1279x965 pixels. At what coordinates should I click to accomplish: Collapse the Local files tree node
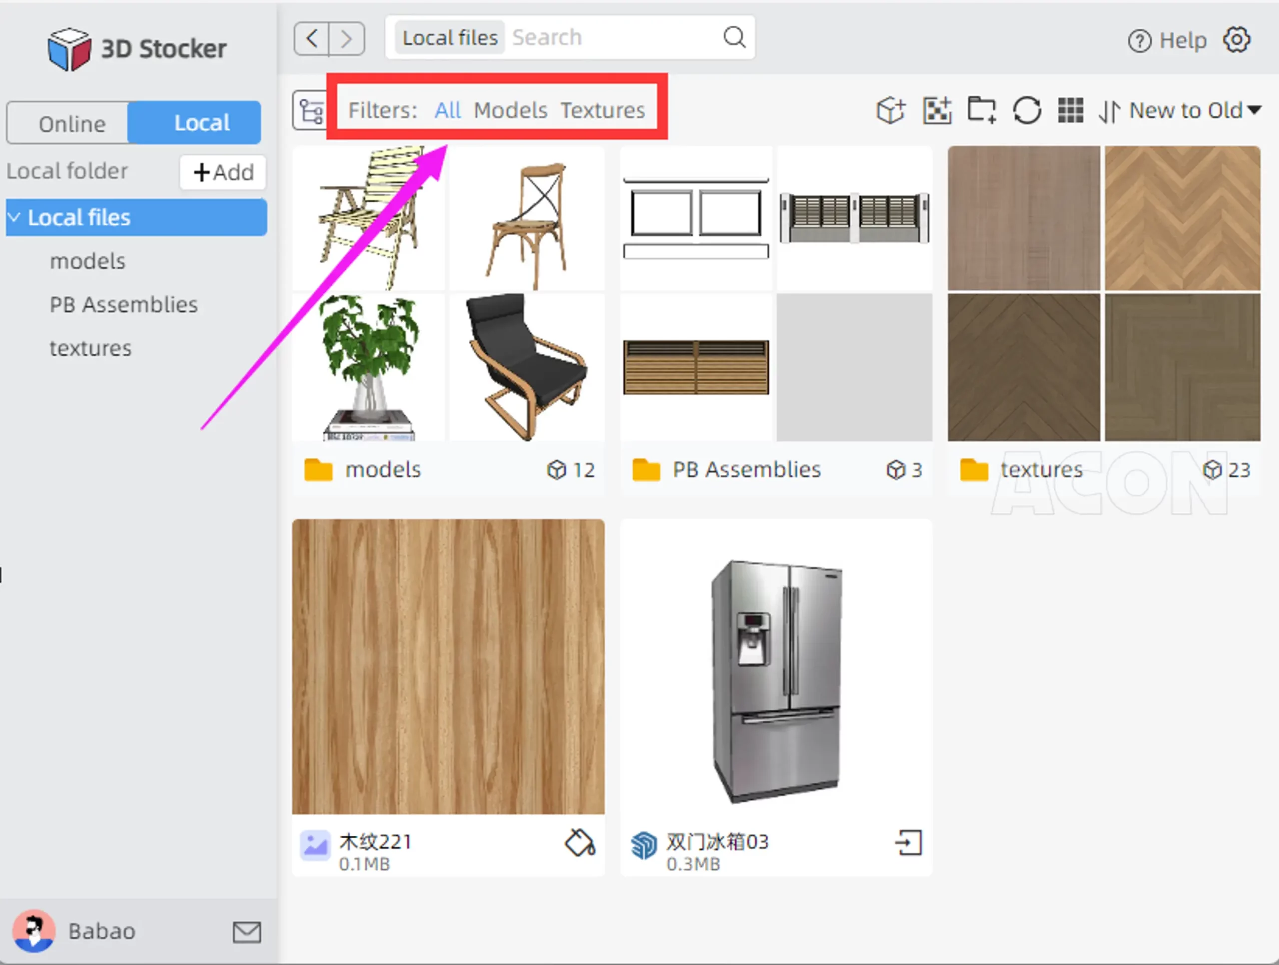14,217
